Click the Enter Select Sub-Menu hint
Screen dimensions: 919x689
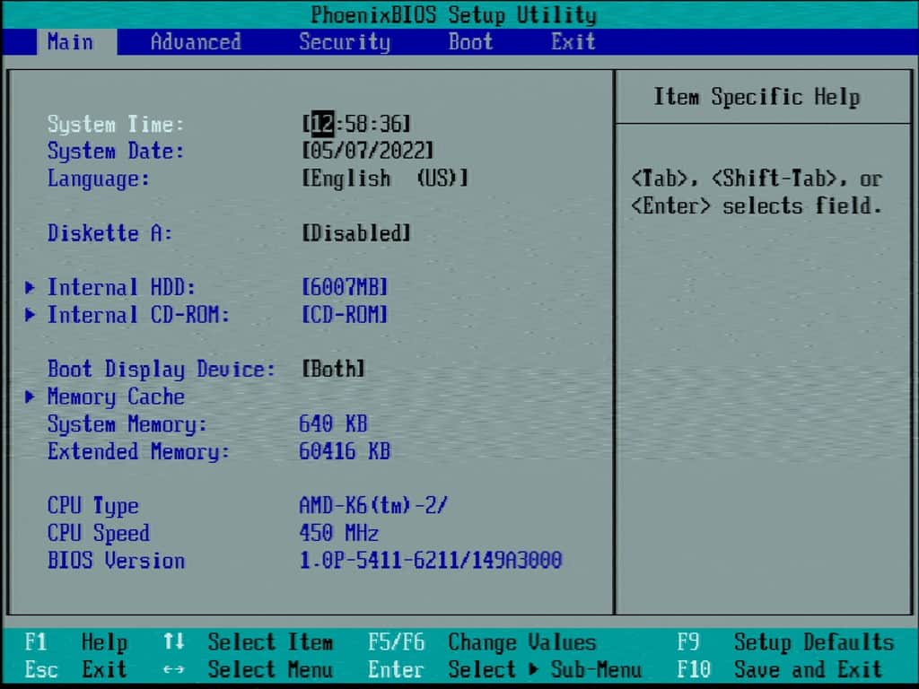pyautogui.click(x=505, y=669)
